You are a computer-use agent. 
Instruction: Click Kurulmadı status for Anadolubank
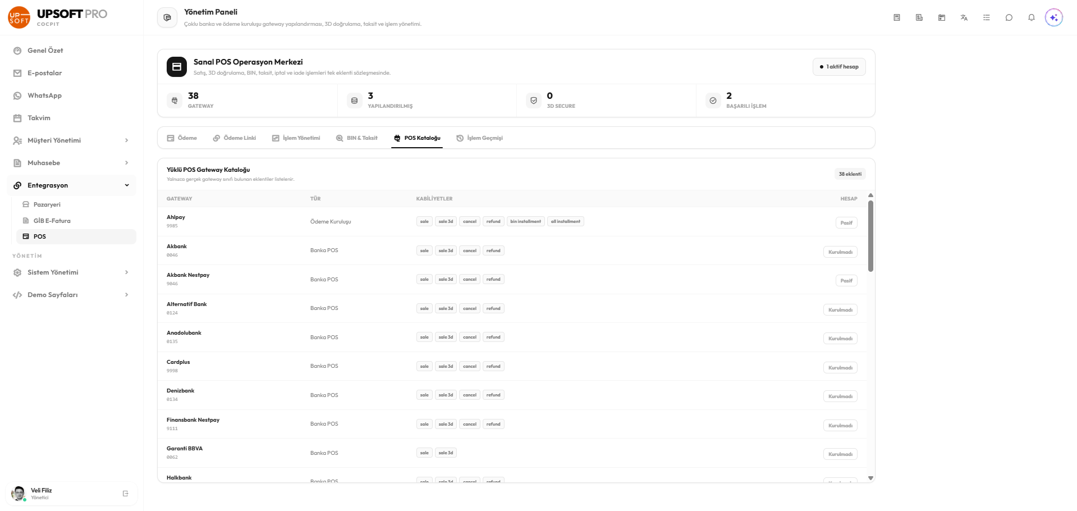pyautogui.click(x=840, y=339)
